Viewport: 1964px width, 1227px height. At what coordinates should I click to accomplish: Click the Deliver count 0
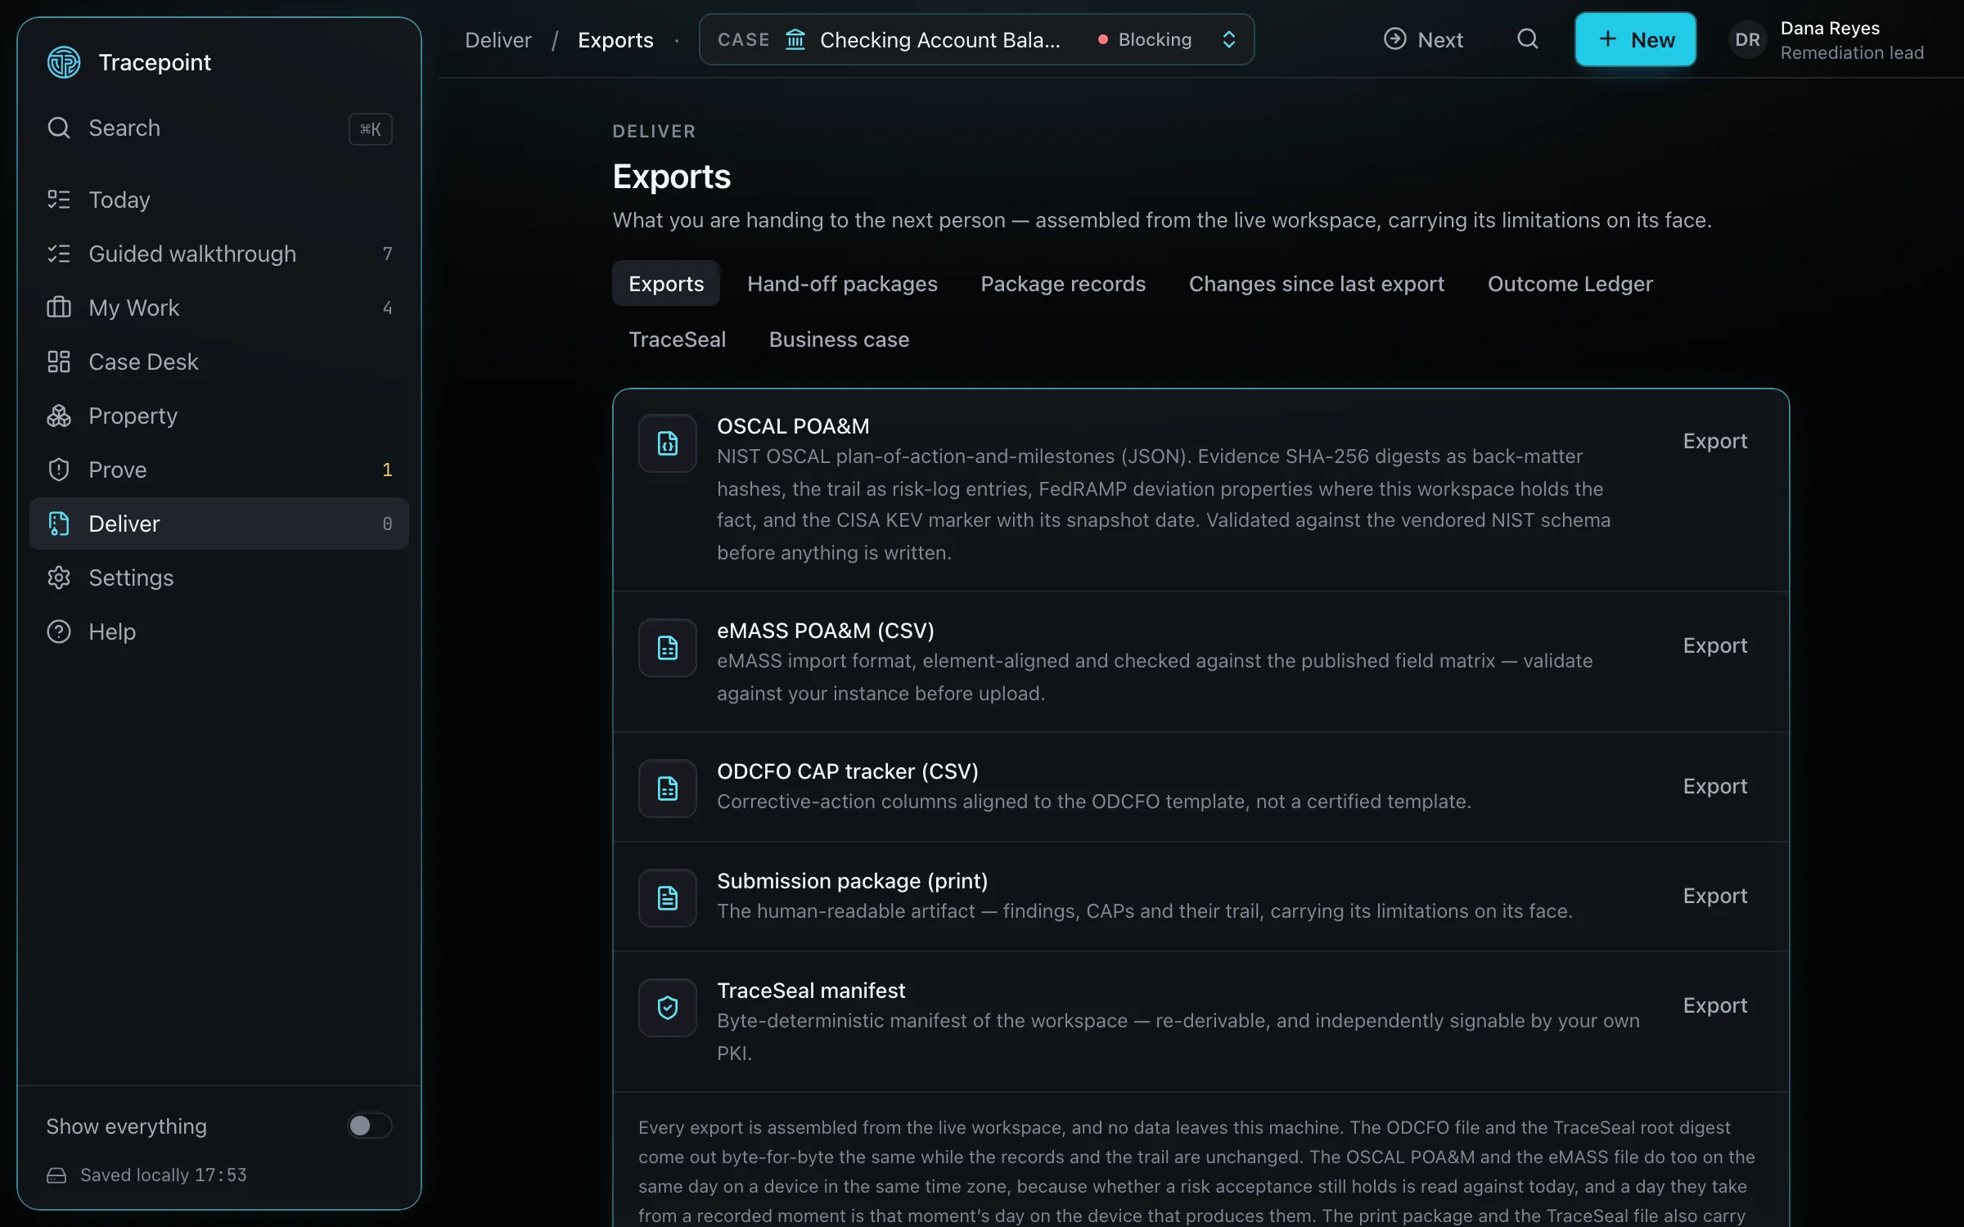pyautogui.click(x=387, y=524)
